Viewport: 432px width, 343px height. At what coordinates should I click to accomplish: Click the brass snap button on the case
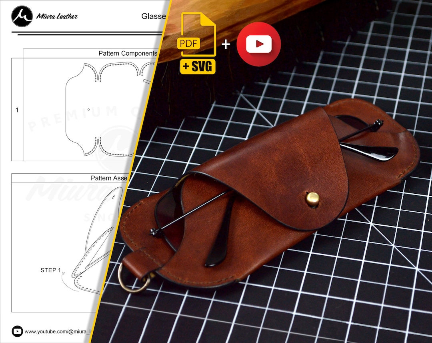click(x=313, y=199)
